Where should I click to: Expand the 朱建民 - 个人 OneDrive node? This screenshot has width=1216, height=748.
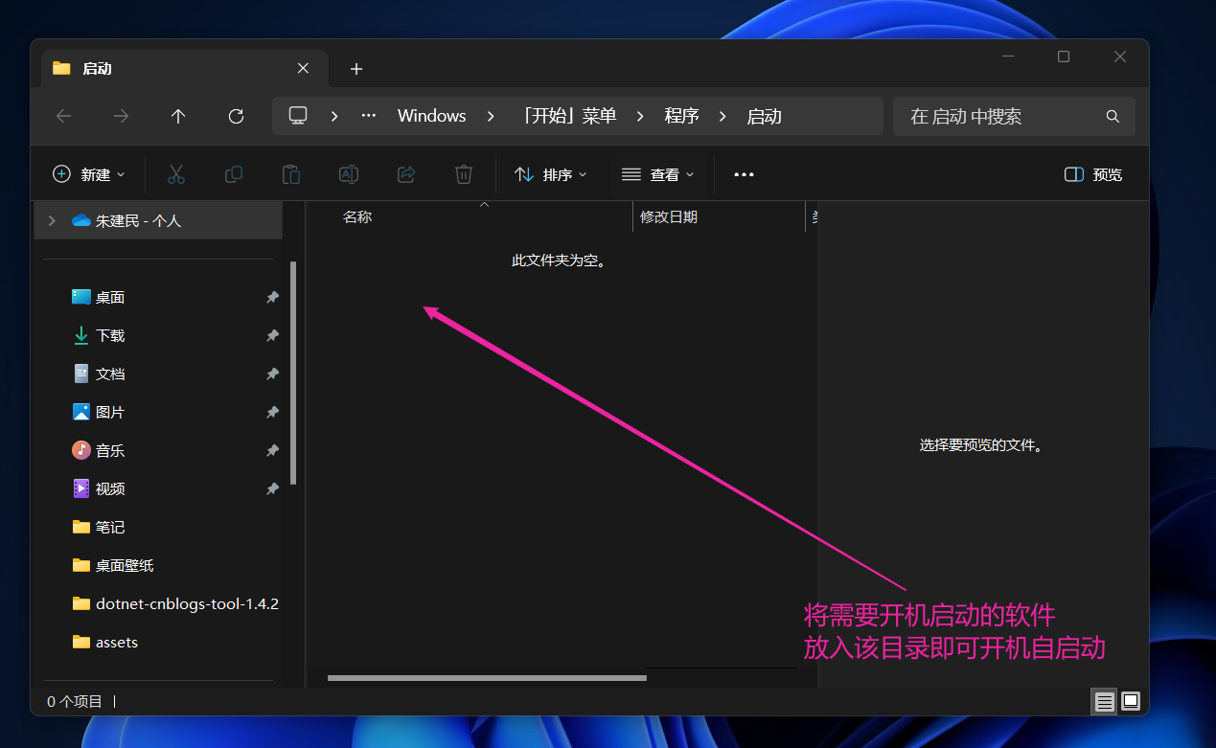click(x=52, y=220)
